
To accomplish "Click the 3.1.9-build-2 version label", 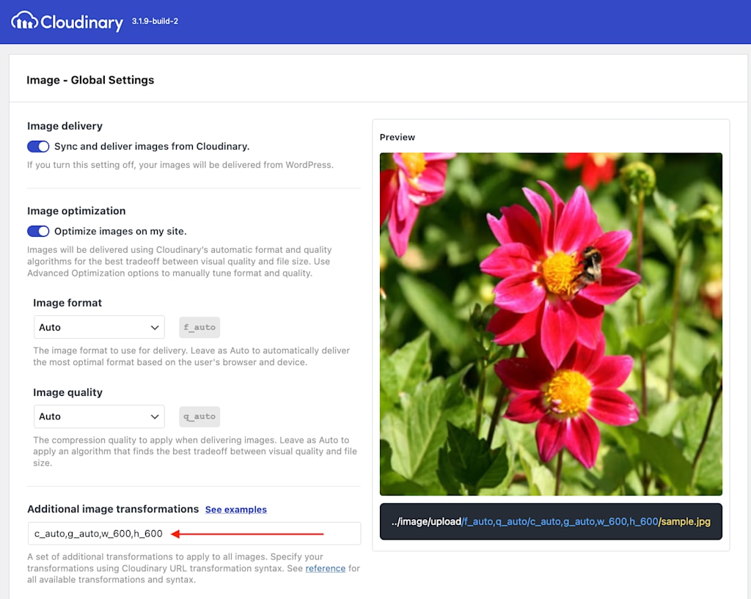I will point(155,21).
